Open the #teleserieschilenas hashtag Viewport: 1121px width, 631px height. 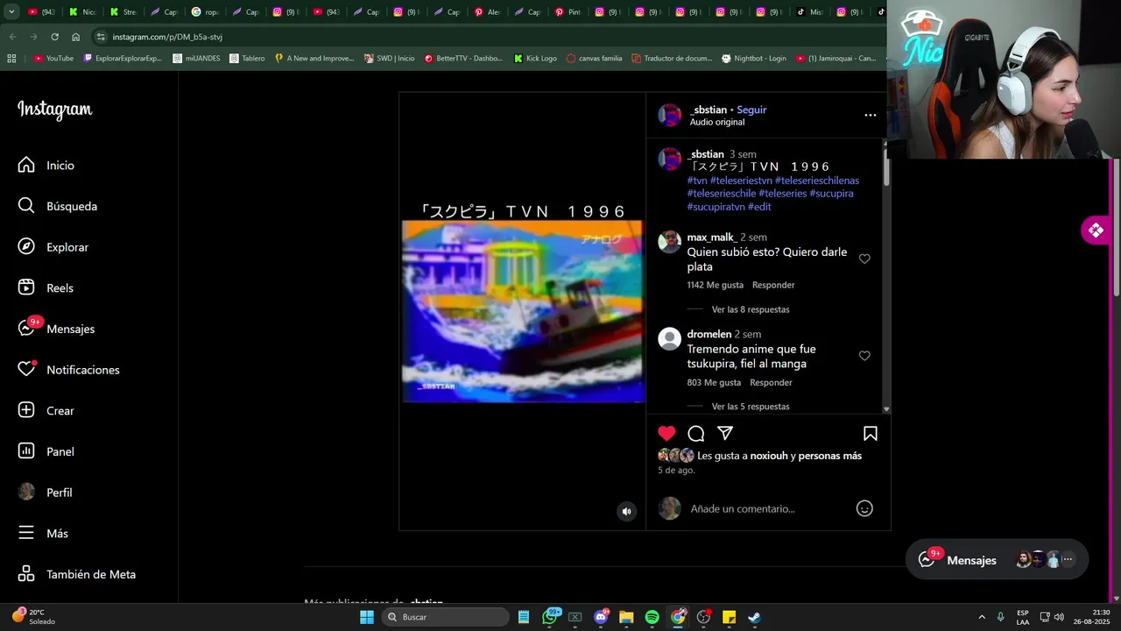tap(817, 181)
